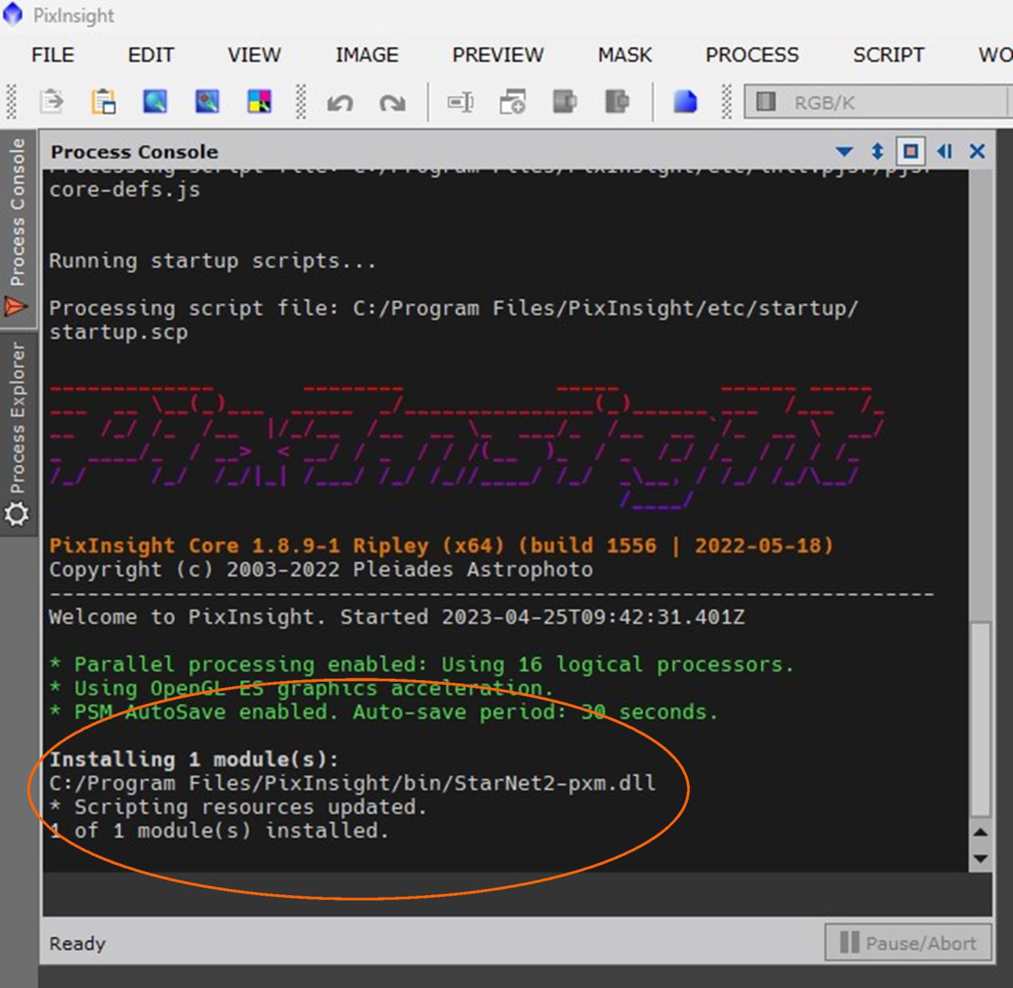Open the PROCESS menu
This screenshot has height=988, width=1013.
(x=751, y=55)
